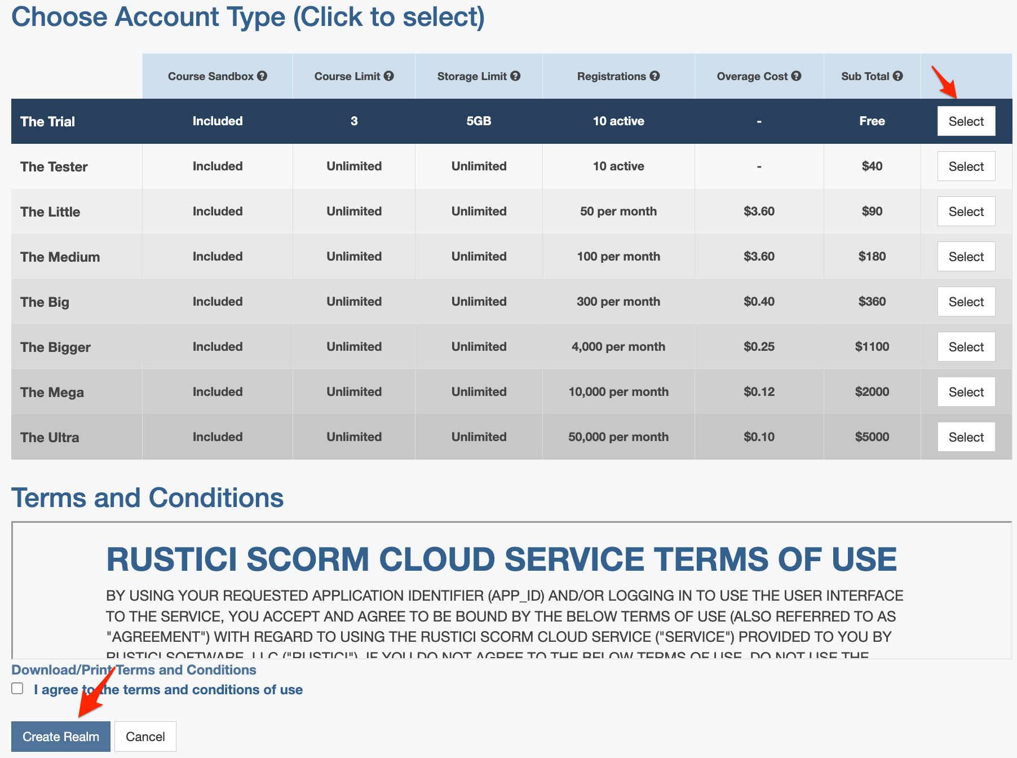Click the $360 sub total
Viewport: 1017px width, 758px height.
click(872, 302)
